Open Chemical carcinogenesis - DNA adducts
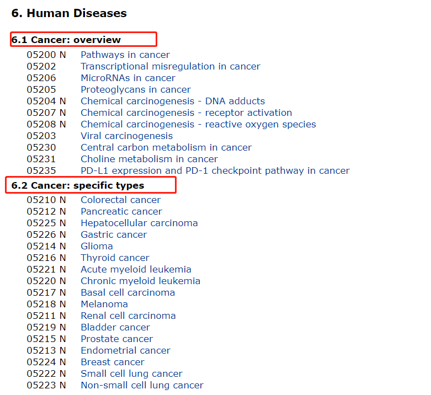Screen dimensions: 431x395 coord(173,101)
